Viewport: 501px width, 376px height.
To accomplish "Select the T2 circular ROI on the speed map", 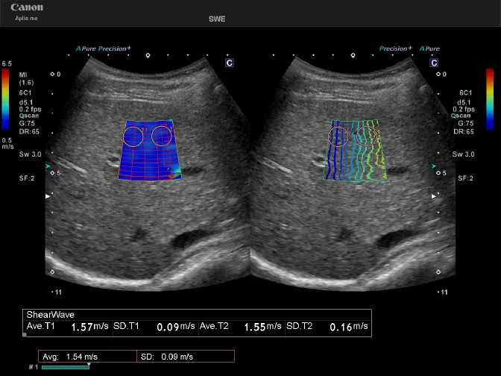I will (x=163, y=137).
